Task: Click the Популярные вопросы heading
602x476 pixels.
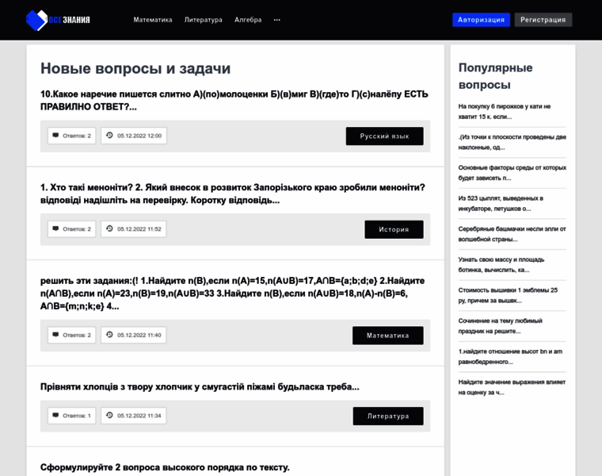Action: pyautogui.click(x=496, y=76)
